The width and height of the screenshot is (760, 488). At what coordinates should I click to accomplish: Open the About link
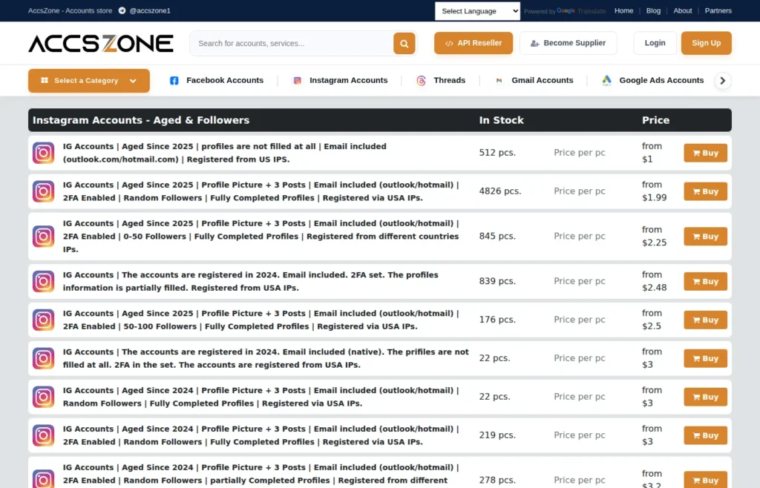click(683, 10)
